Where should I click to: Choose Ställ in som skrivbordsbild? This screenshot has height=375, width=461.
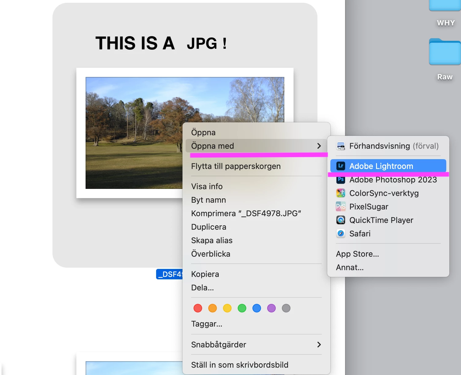(256, 365)
